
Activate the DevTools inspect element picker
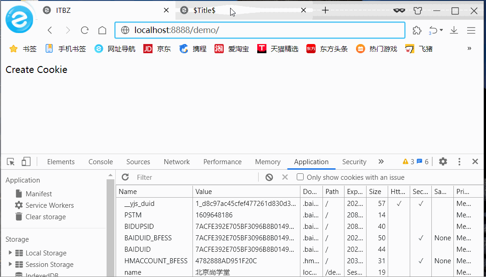pyautogui.click(x=11, y=161)
